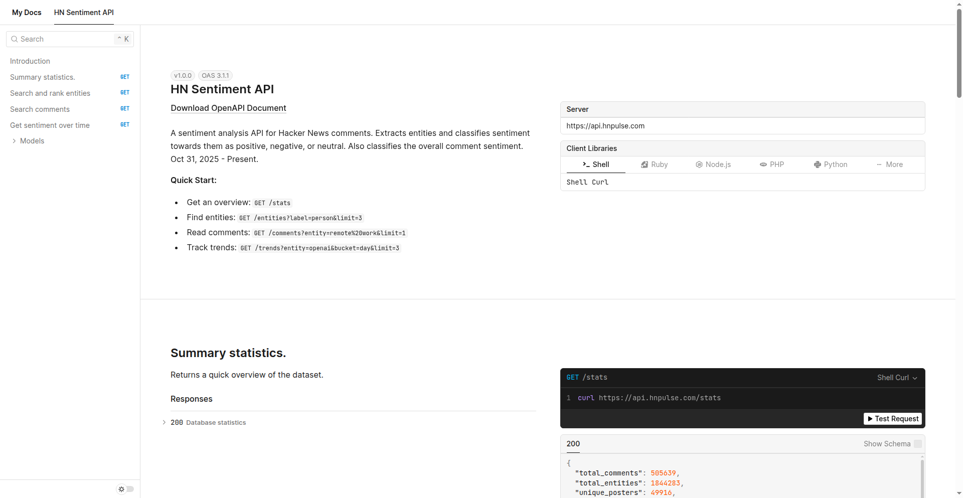Screen dimensions: 963x498
Task: Select the Shell client library icon
Action: pos(586,164)
